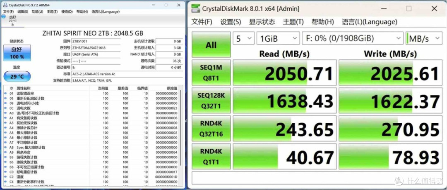
Task: Open unit dropdown showing MB/s
Action: 423,38
